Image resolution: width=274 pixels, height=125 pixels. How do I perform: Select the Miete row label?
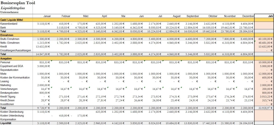tap(3, 74)
